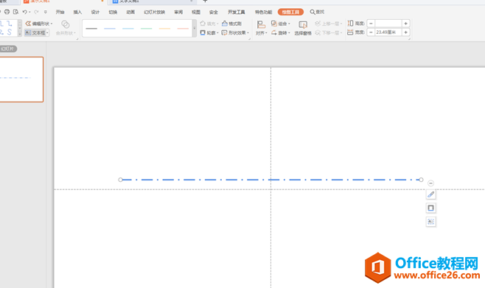Image resolution: width=485 pixels, height=288 pixels.
Task: Collapse floating toolbar with minus icon
Action: (430, 183)
